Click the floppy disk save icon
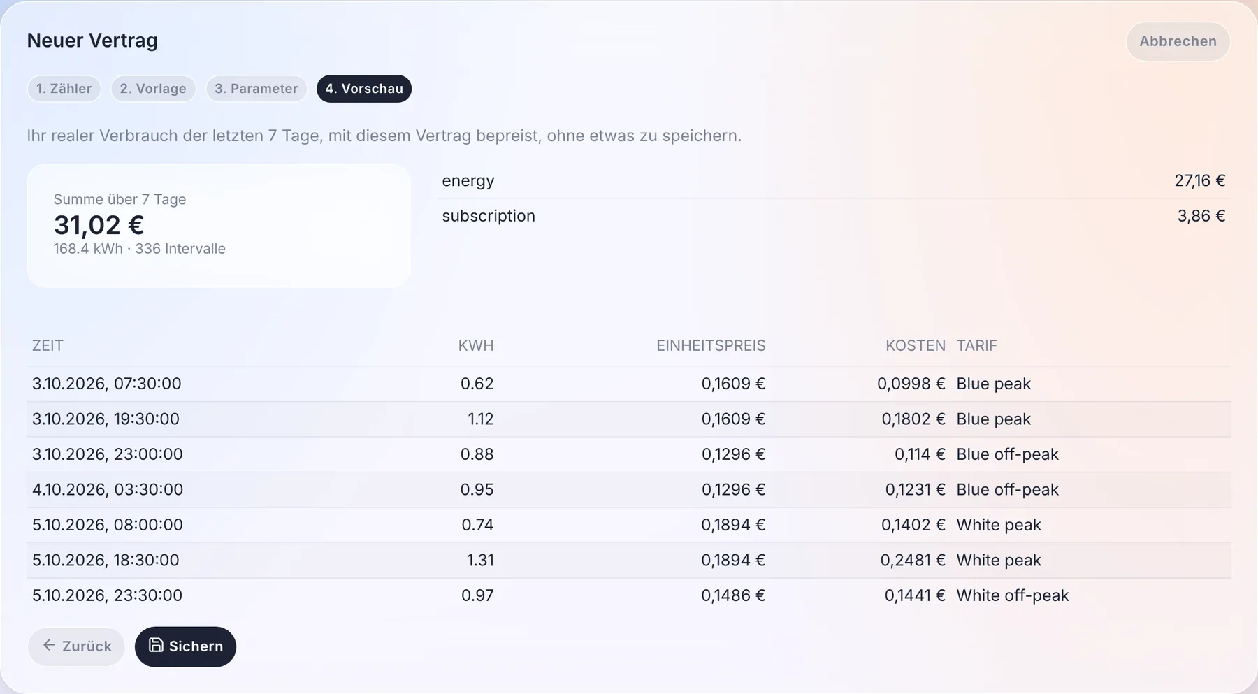Viewport: 1258px width, 694px height. point(157,646)
